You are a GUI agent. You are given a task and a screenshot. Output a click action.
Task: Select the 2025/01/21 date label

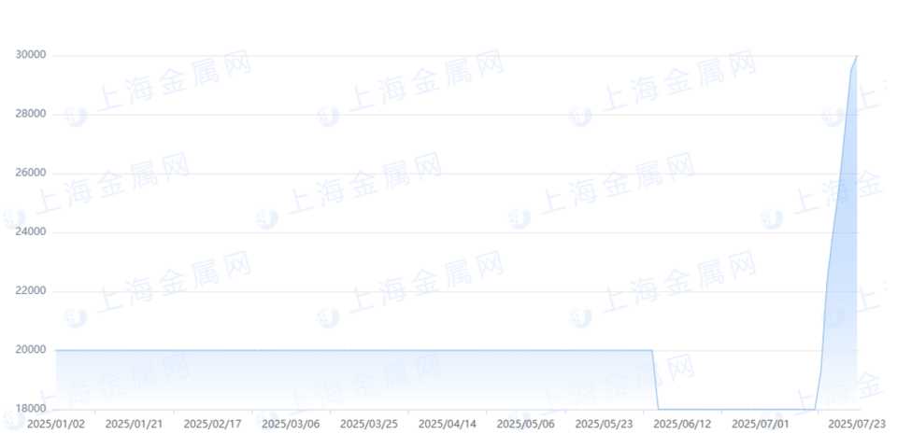tap(134, 424)
